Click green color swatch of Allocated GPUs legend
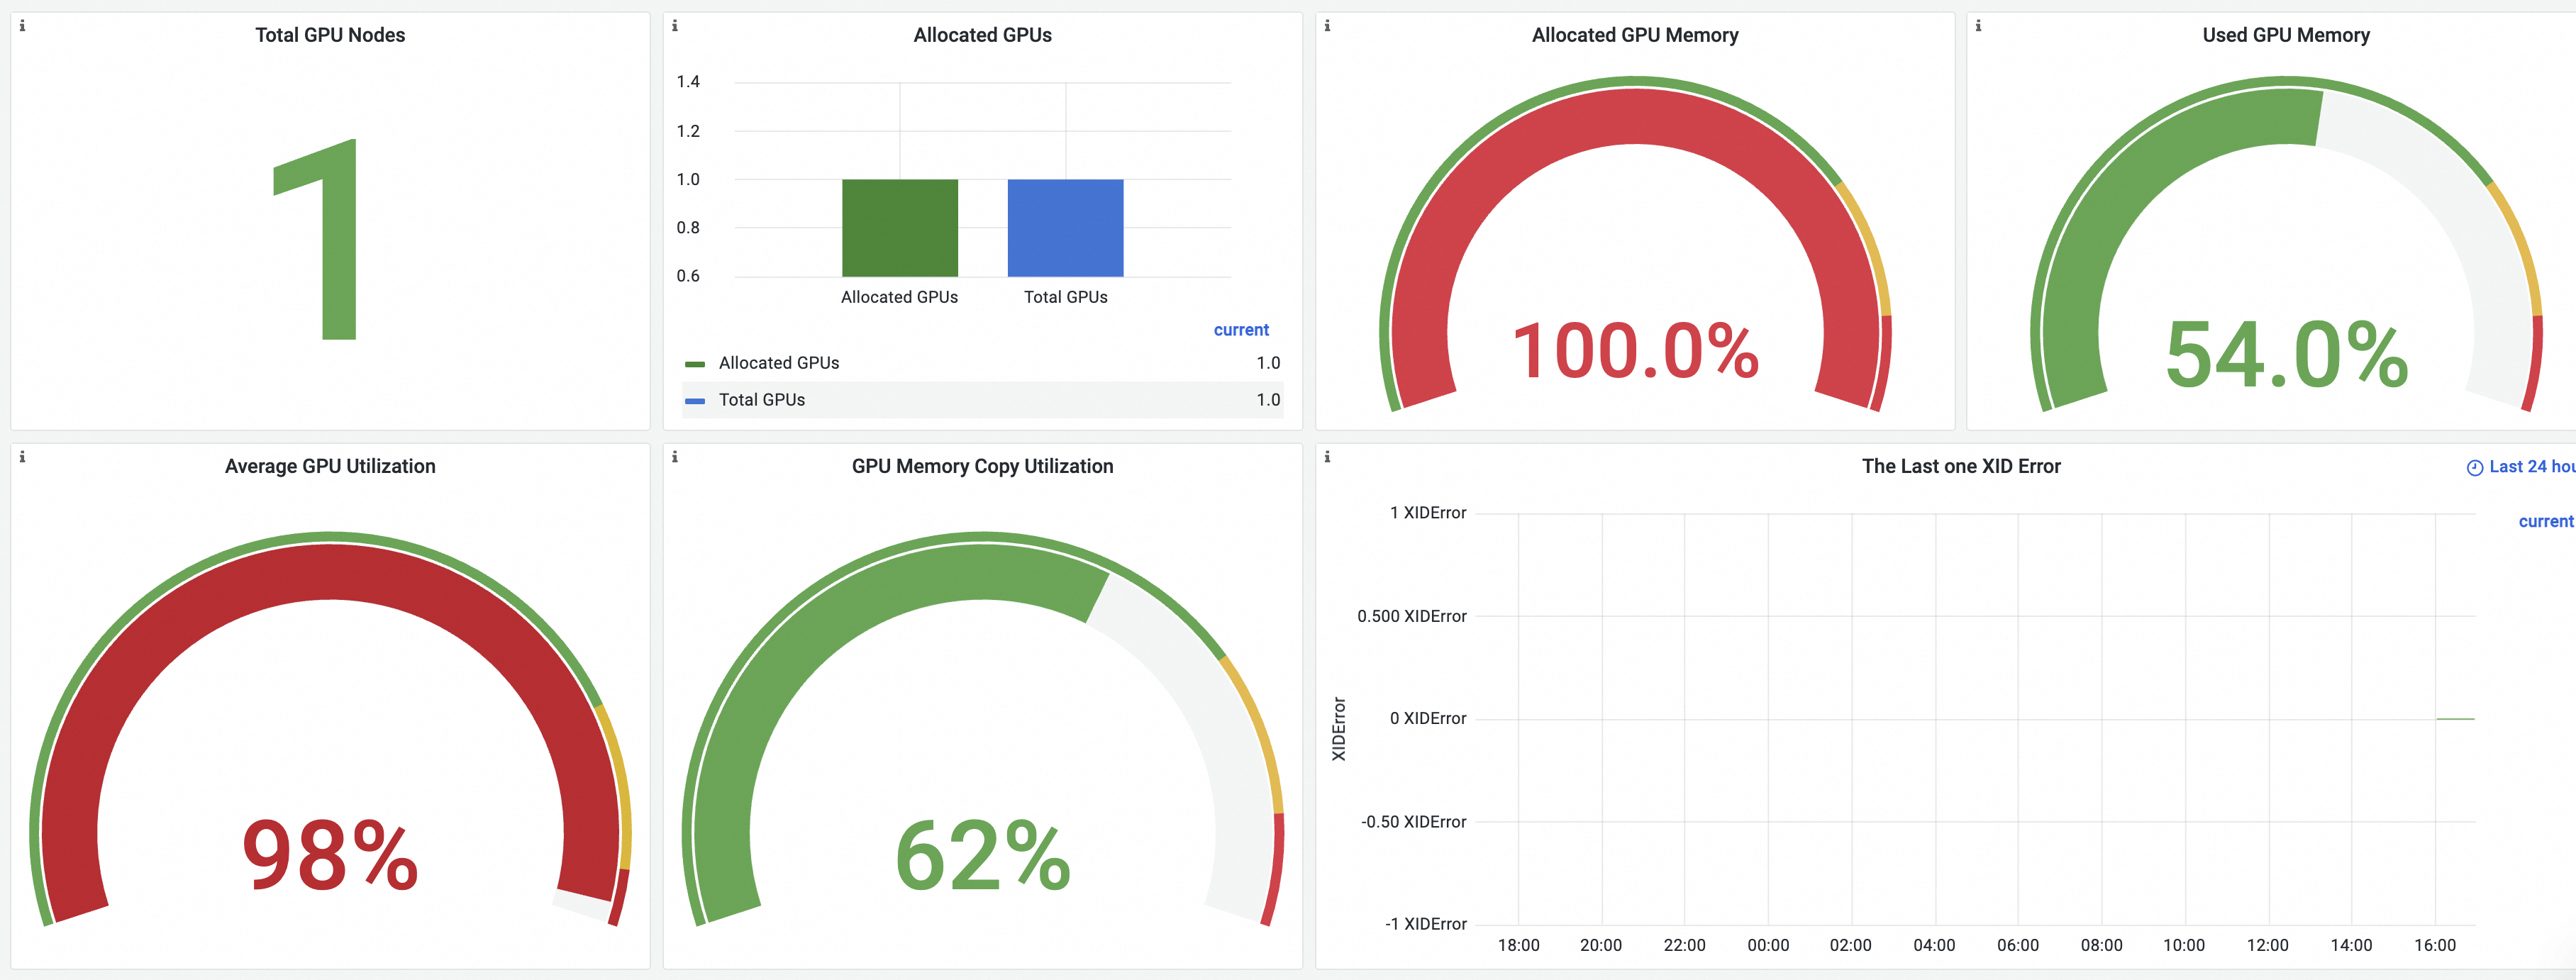The width and height of the screenshot is (2576, 980). tap(695, 364)
